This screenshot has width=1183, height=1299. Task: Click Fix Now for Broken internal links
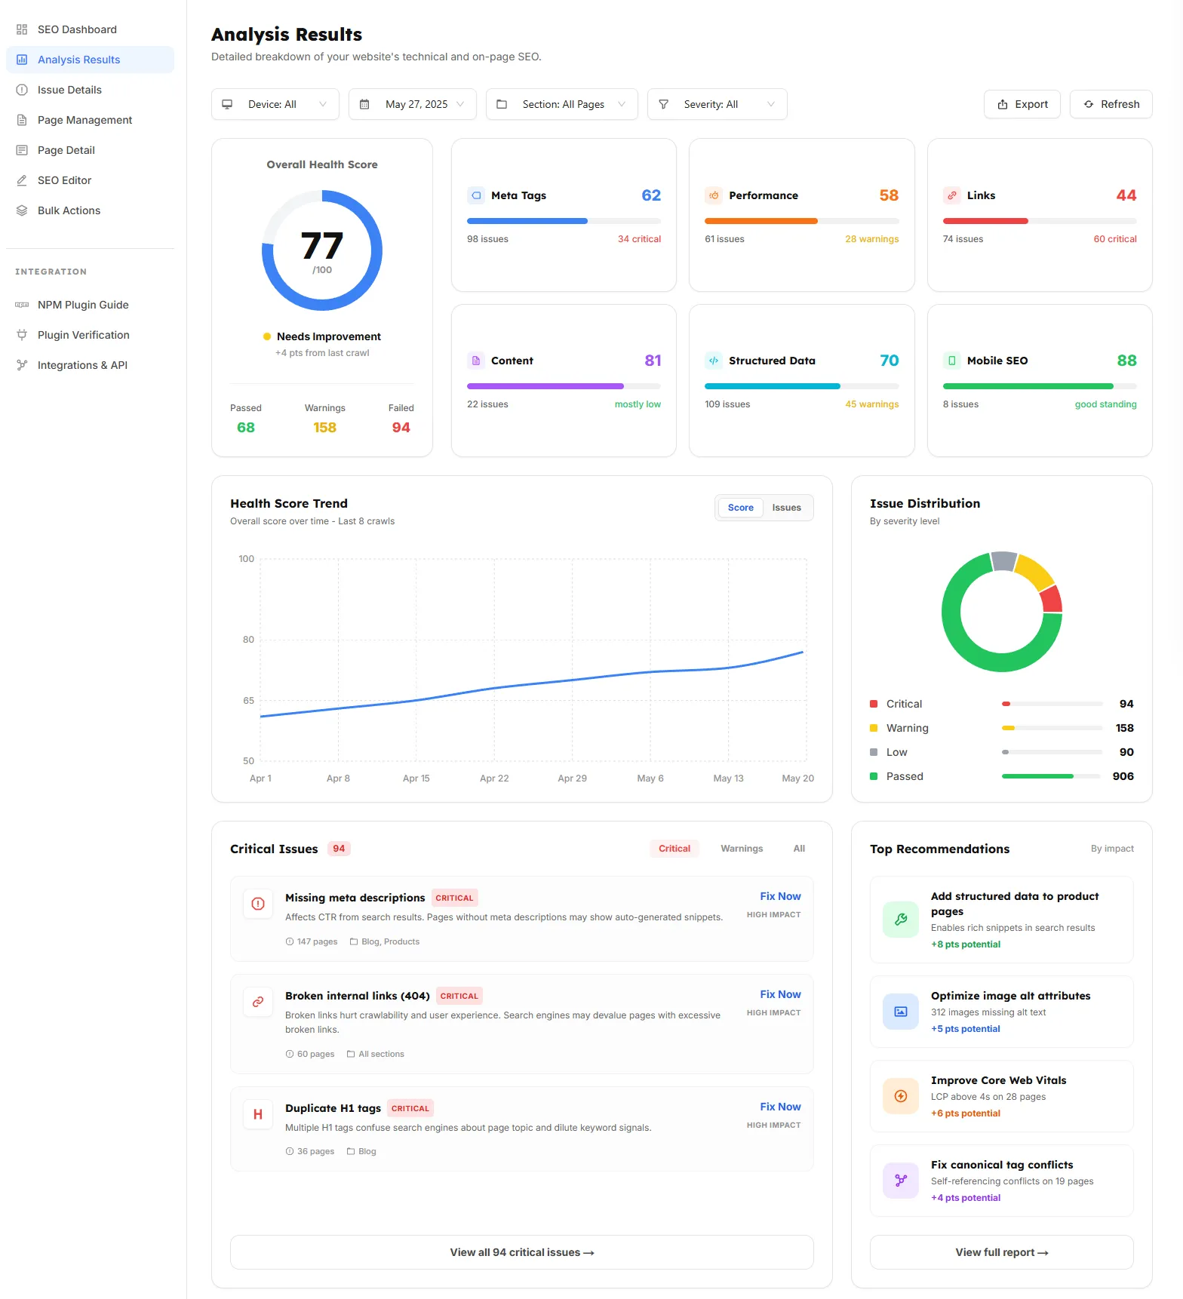point(780,994)
